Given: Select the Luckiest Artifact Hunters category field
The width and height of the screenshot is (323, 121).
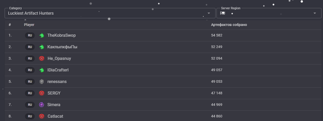Looking at the screenshot, I should point(110,13).
